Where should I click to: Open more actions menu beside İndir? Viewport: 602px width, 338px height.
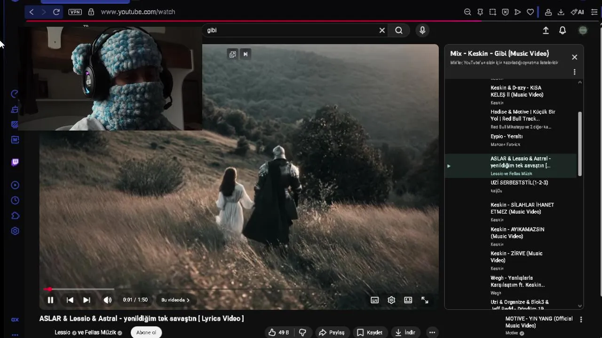tap(432, 332)
